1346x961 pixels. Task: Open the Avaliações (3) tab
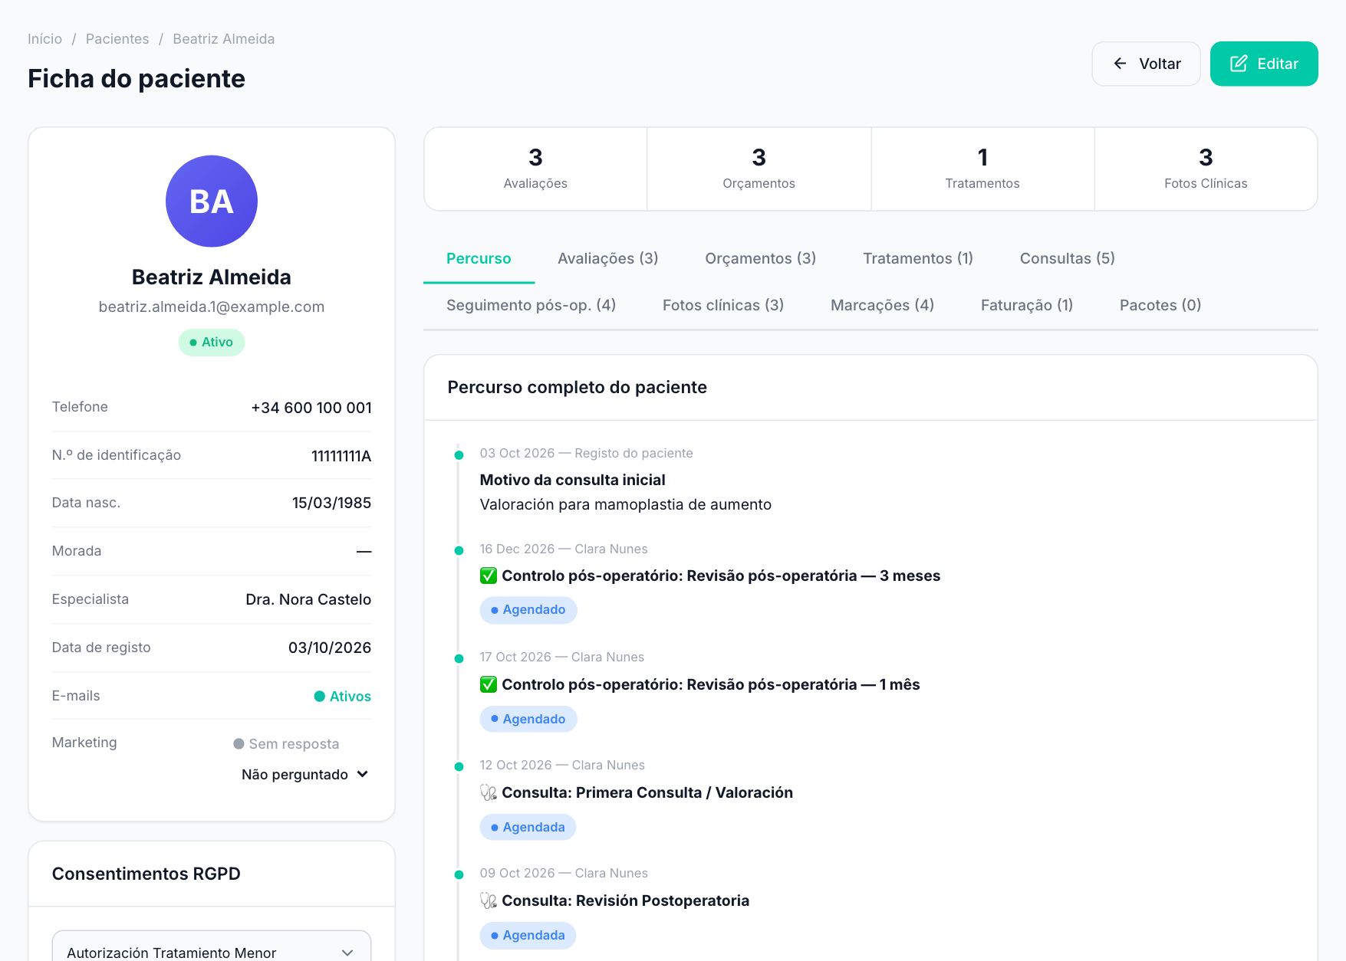(x=608, y=258)
